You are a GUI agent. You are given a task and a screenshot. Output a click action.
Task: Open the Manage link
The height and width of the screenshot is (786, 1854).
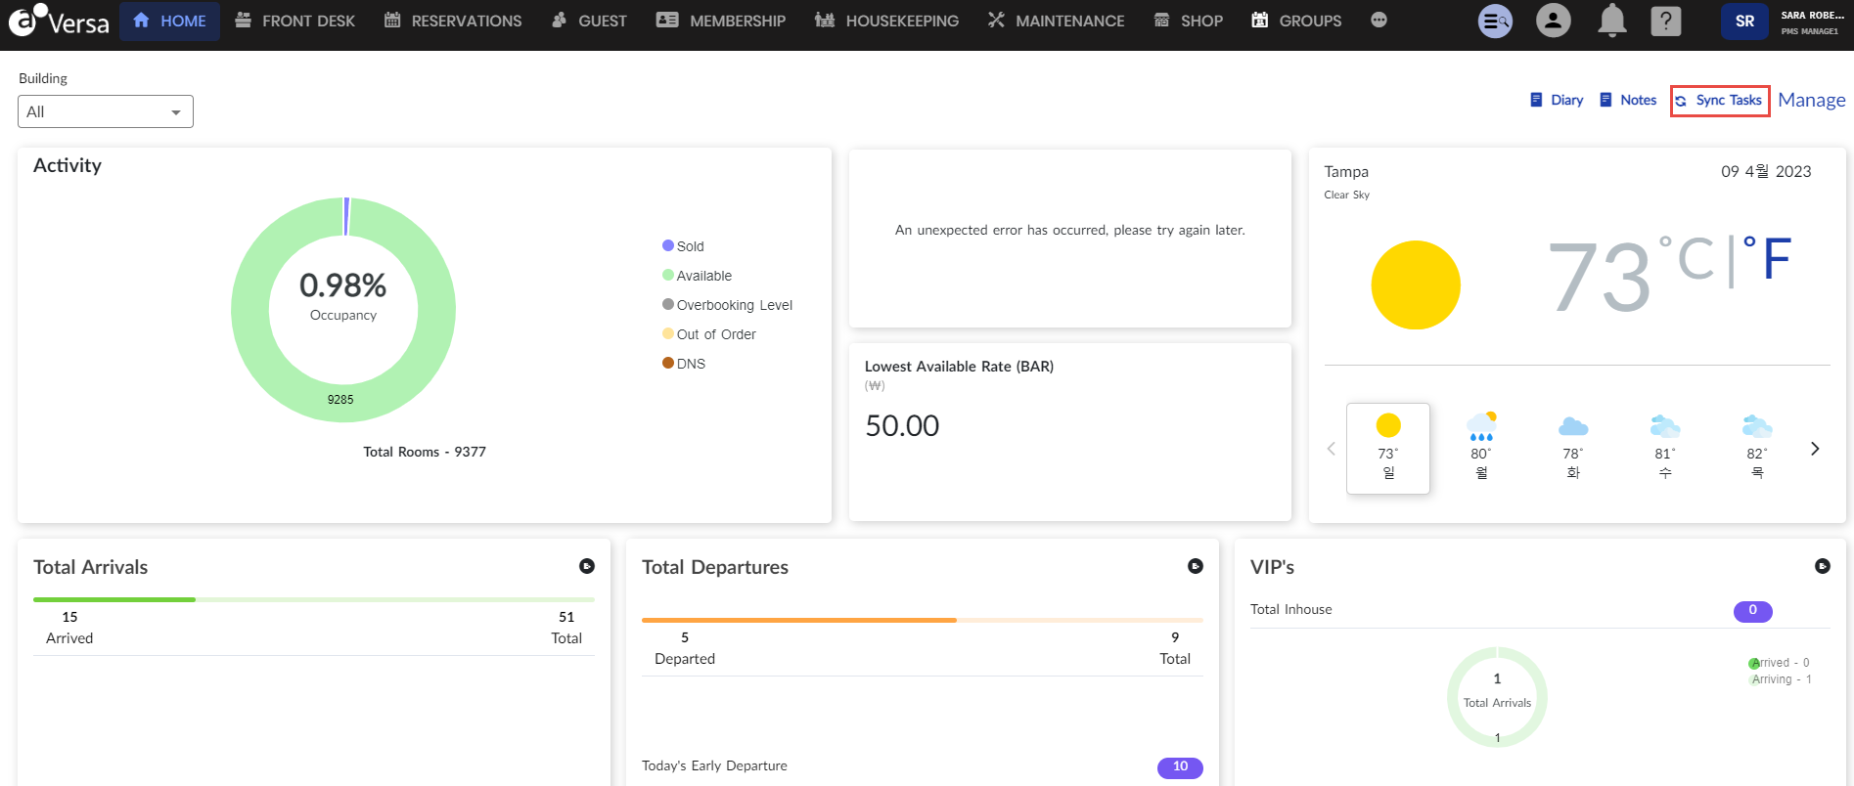point(1811,101)
